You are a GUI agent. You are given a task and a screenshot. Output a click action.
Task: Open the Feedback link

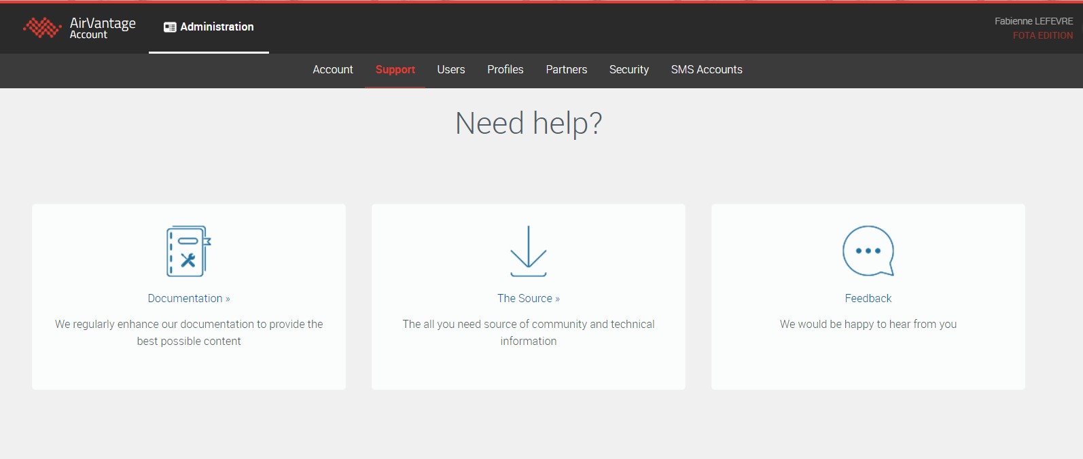(x=868, y=299)
